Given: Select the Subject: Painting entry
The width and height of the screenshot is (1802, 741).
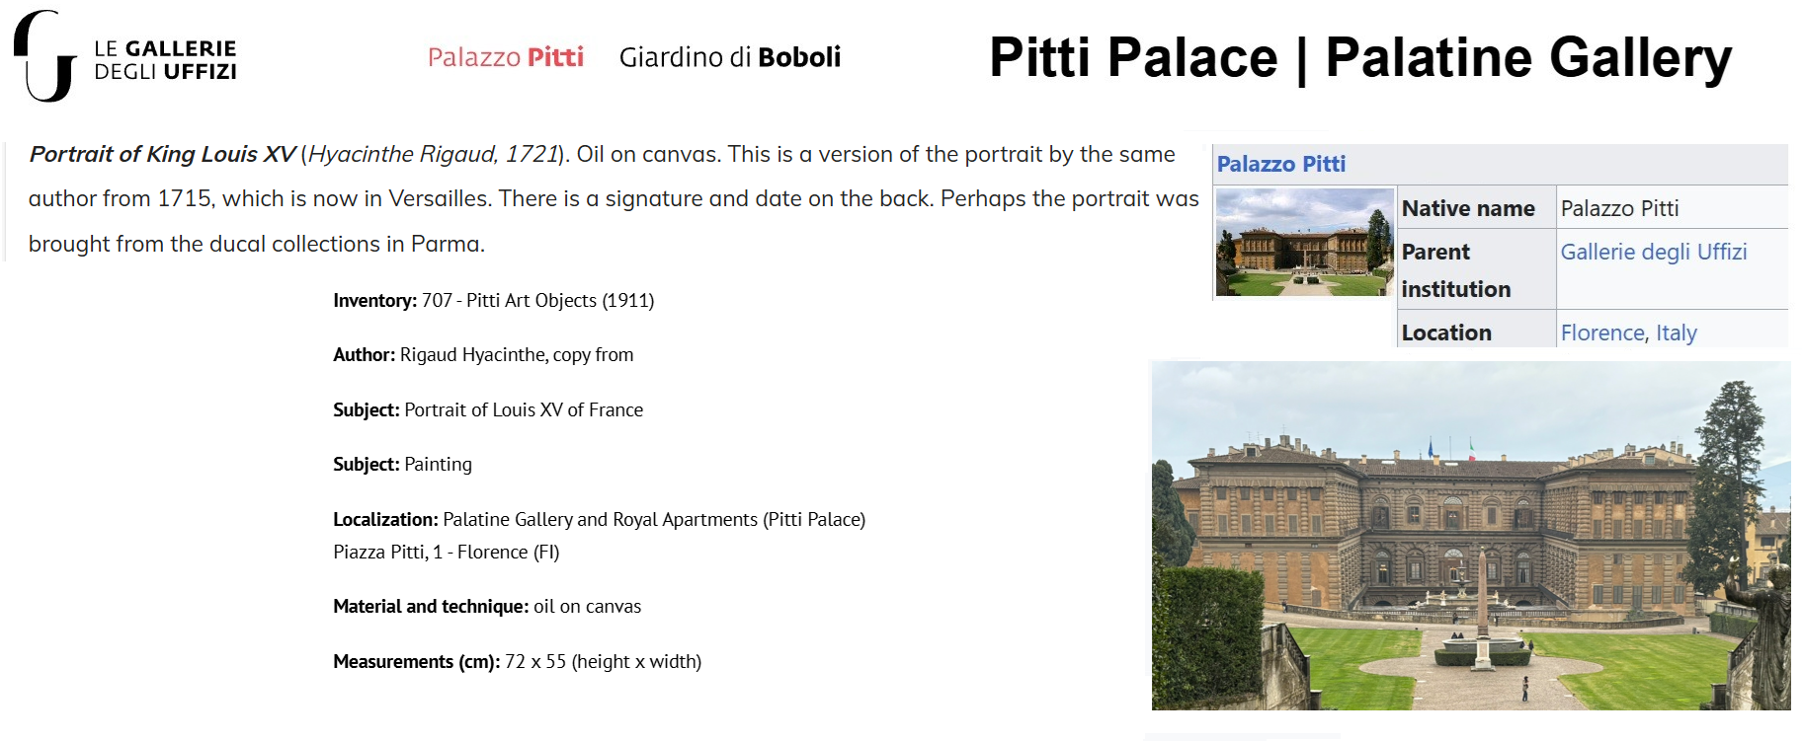Looking at the screenshot, I should [x=402, y=465].
